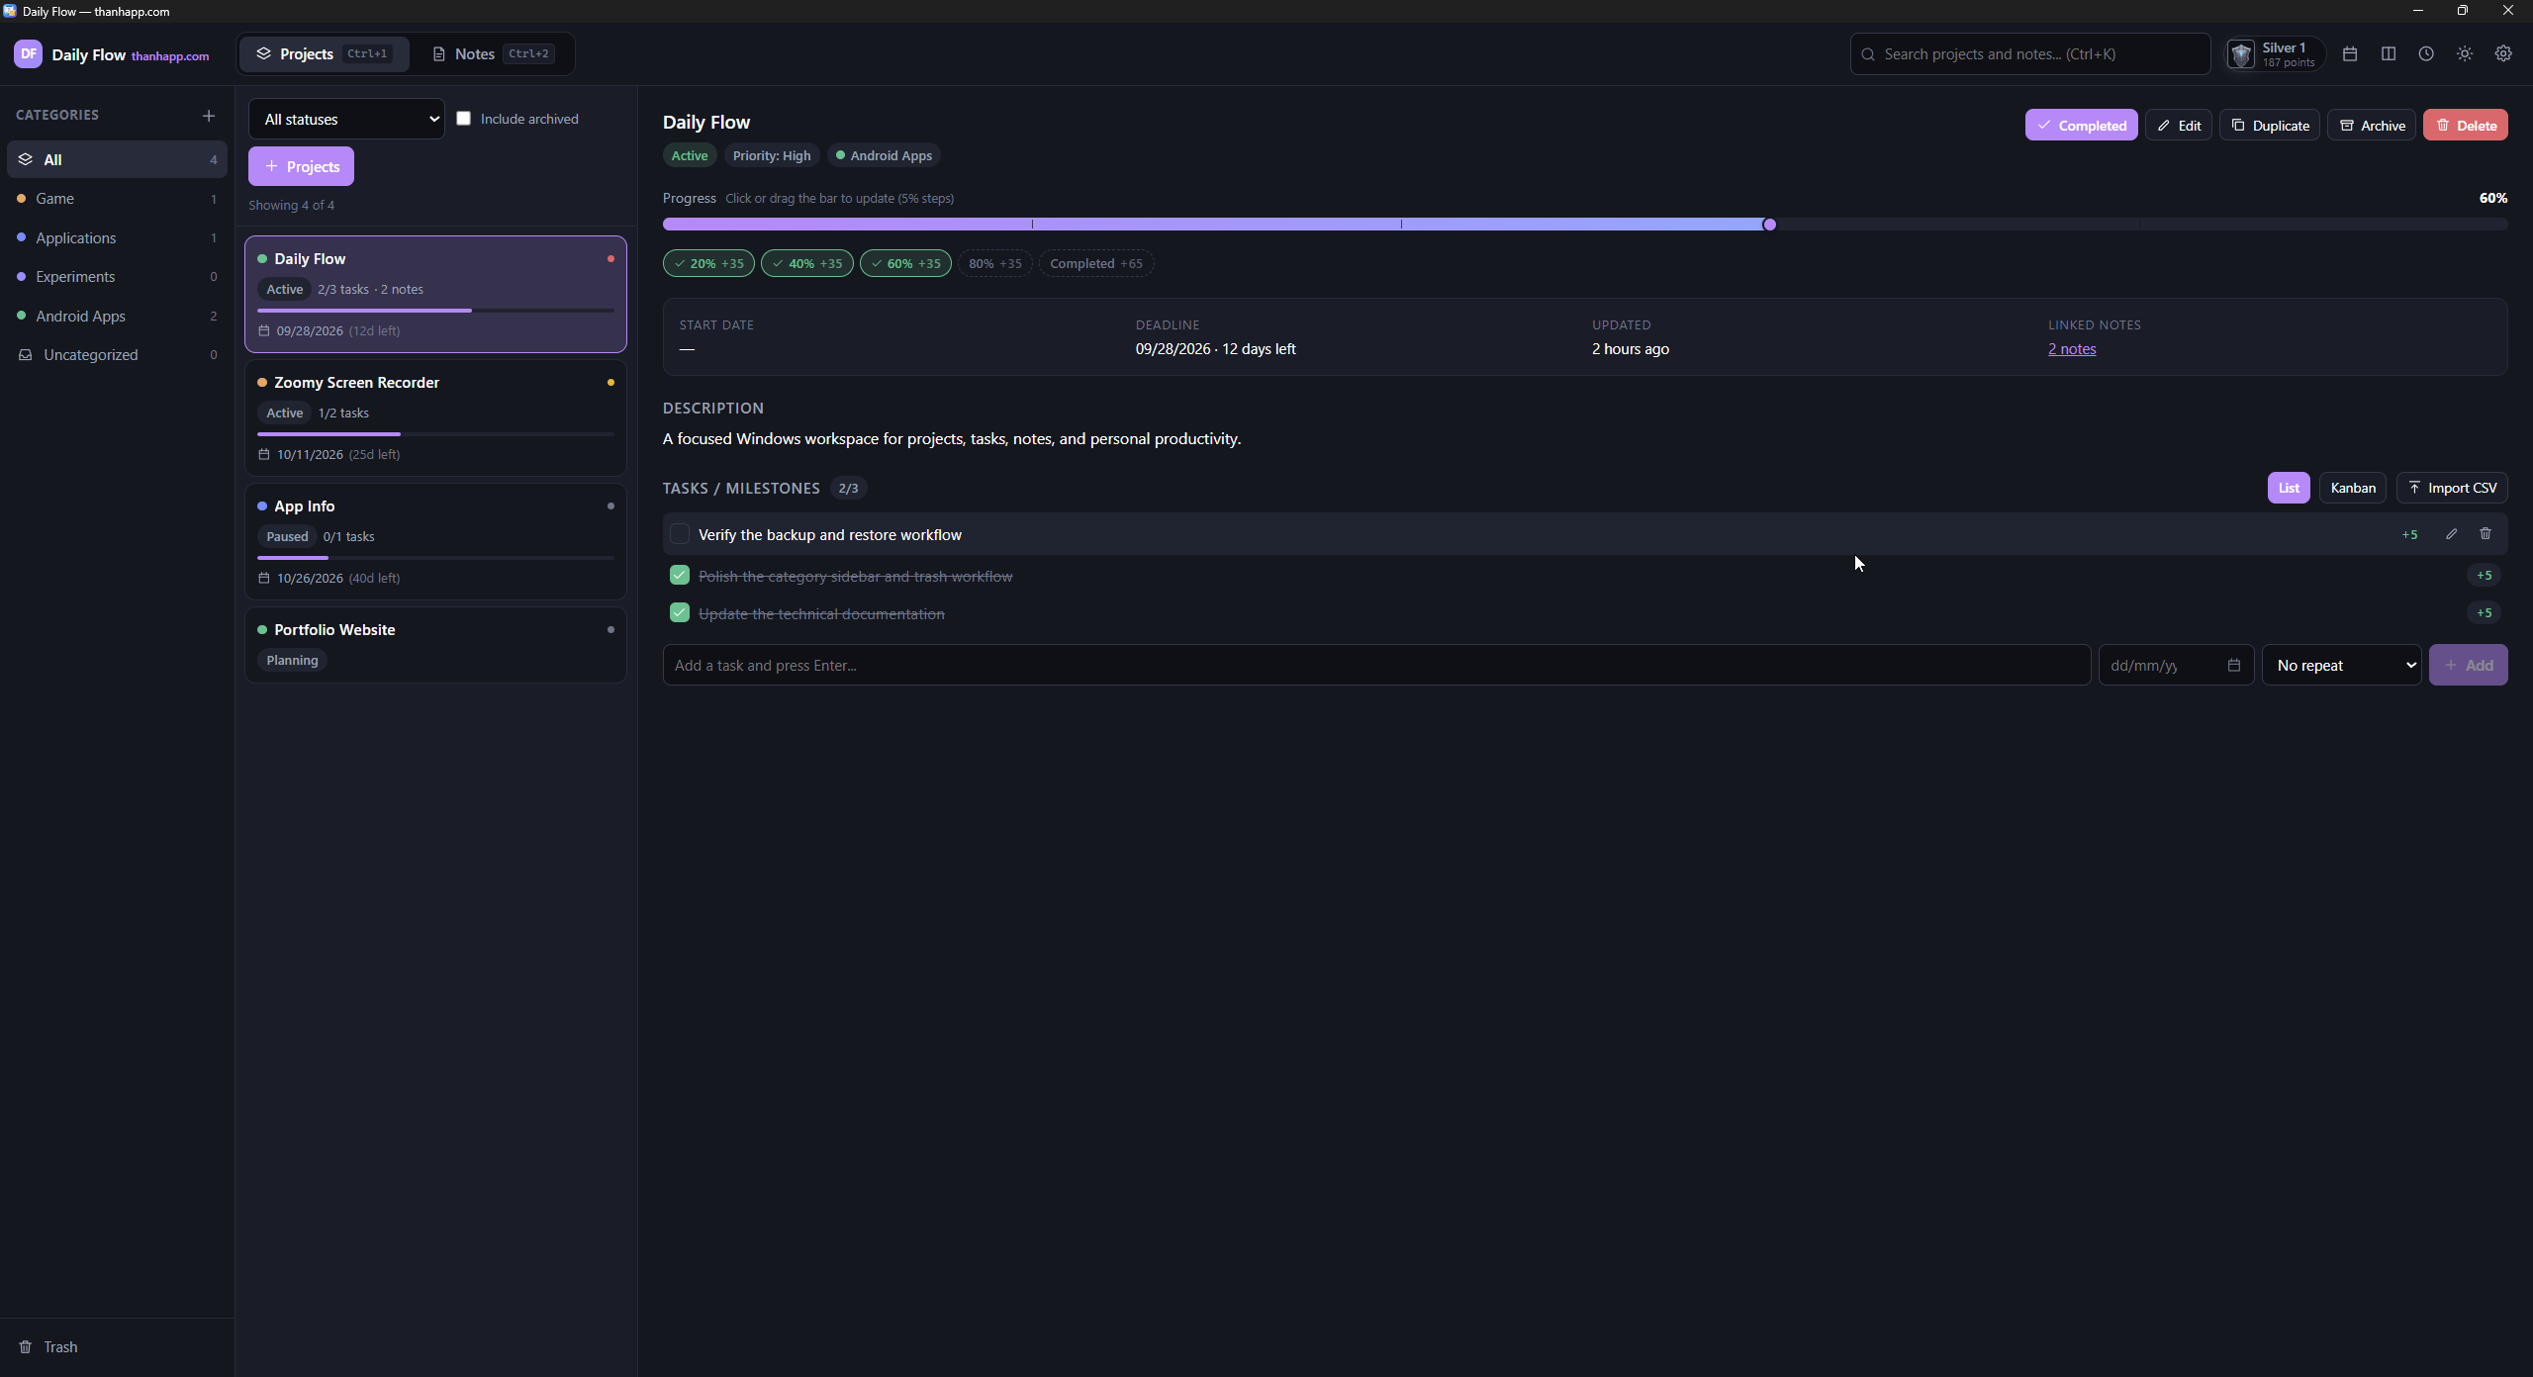Click the DF app logo
Viewport: 2533px width, 1377px height.
(28, 54)
